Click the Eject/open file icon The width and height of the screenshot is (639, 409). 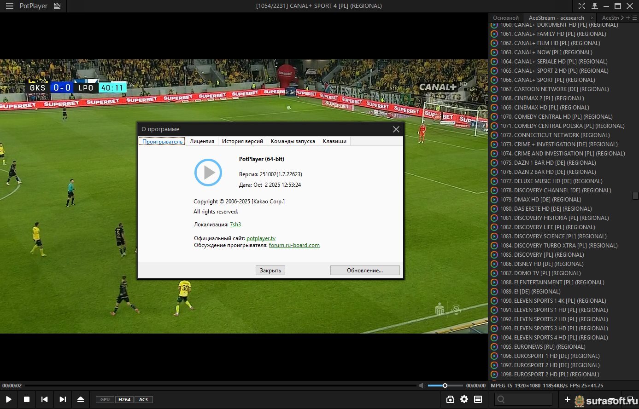coord(81,399)
